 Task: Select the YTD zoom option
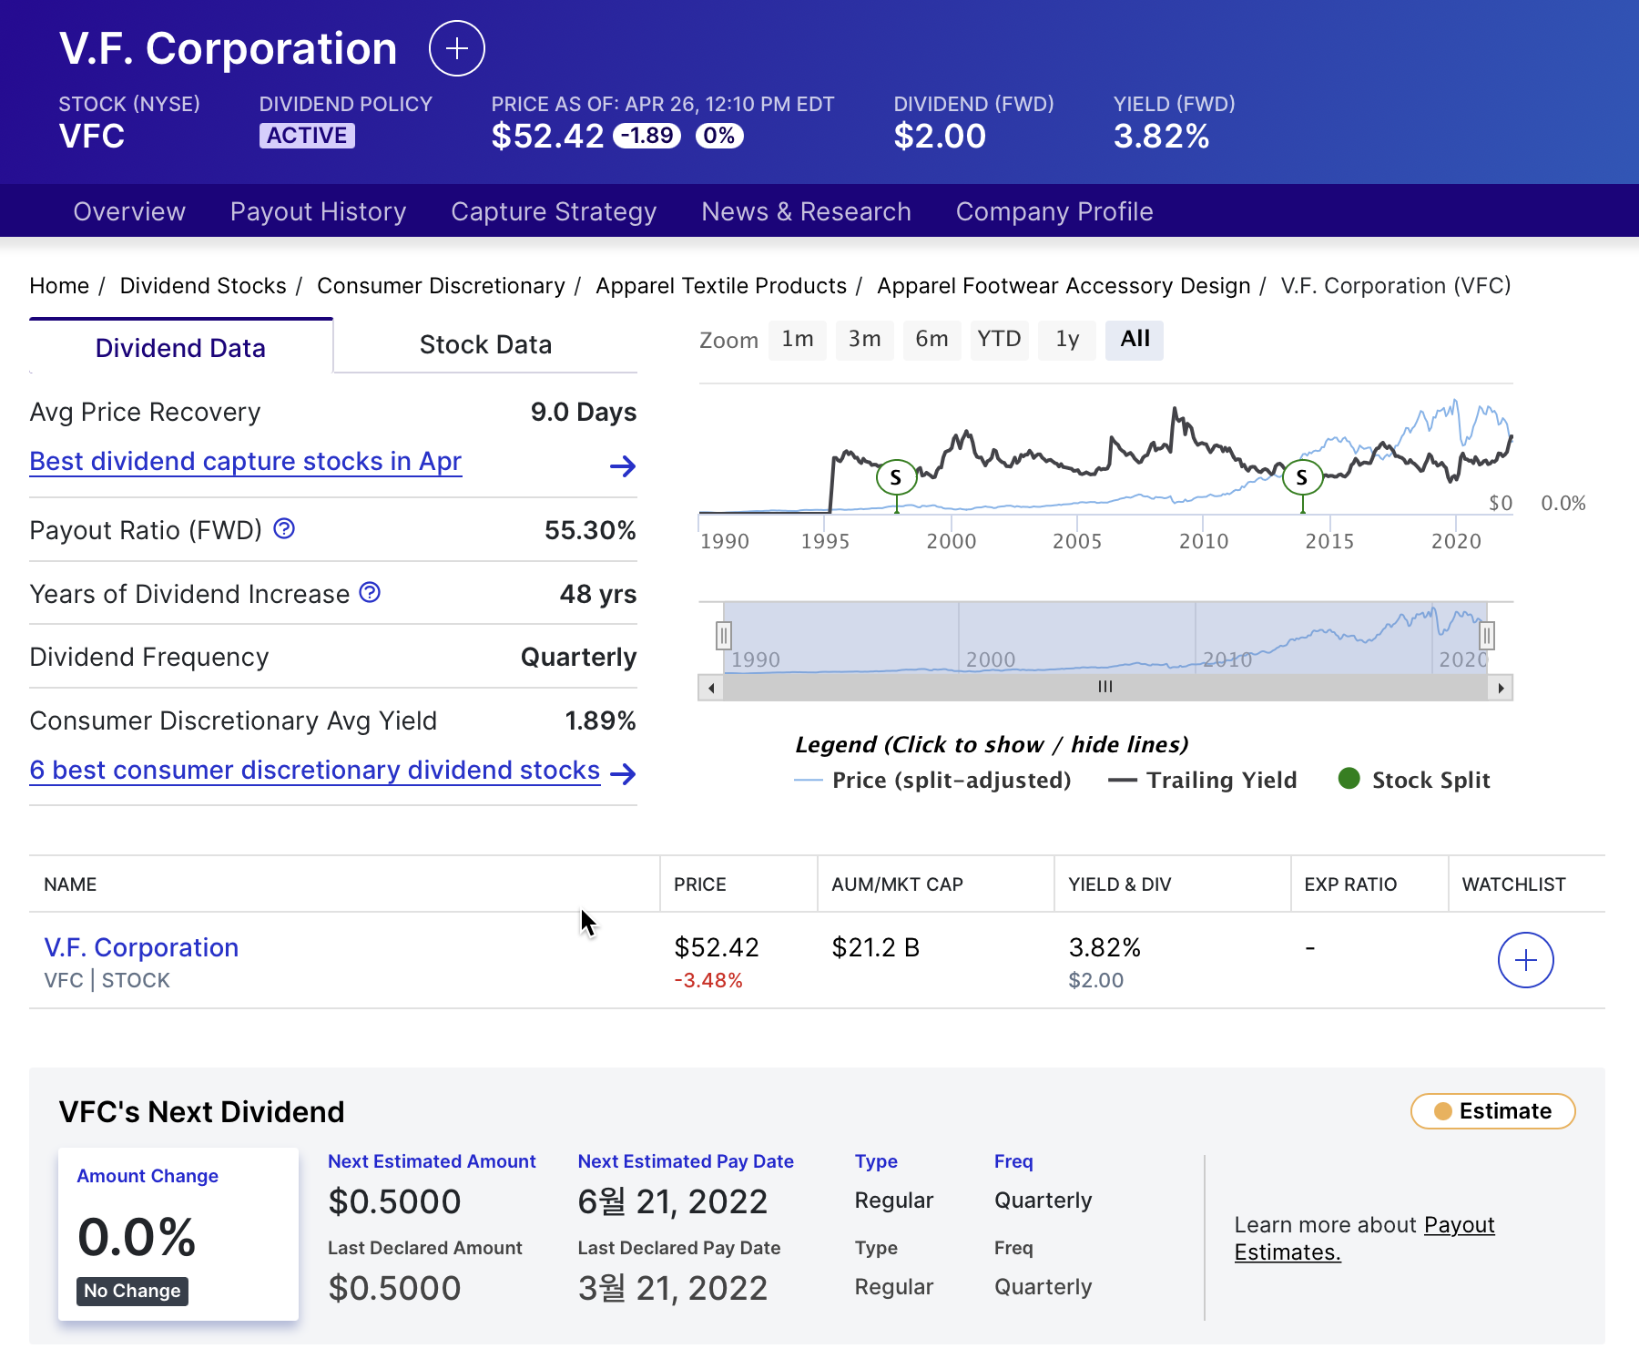click(x=999, y=339)
